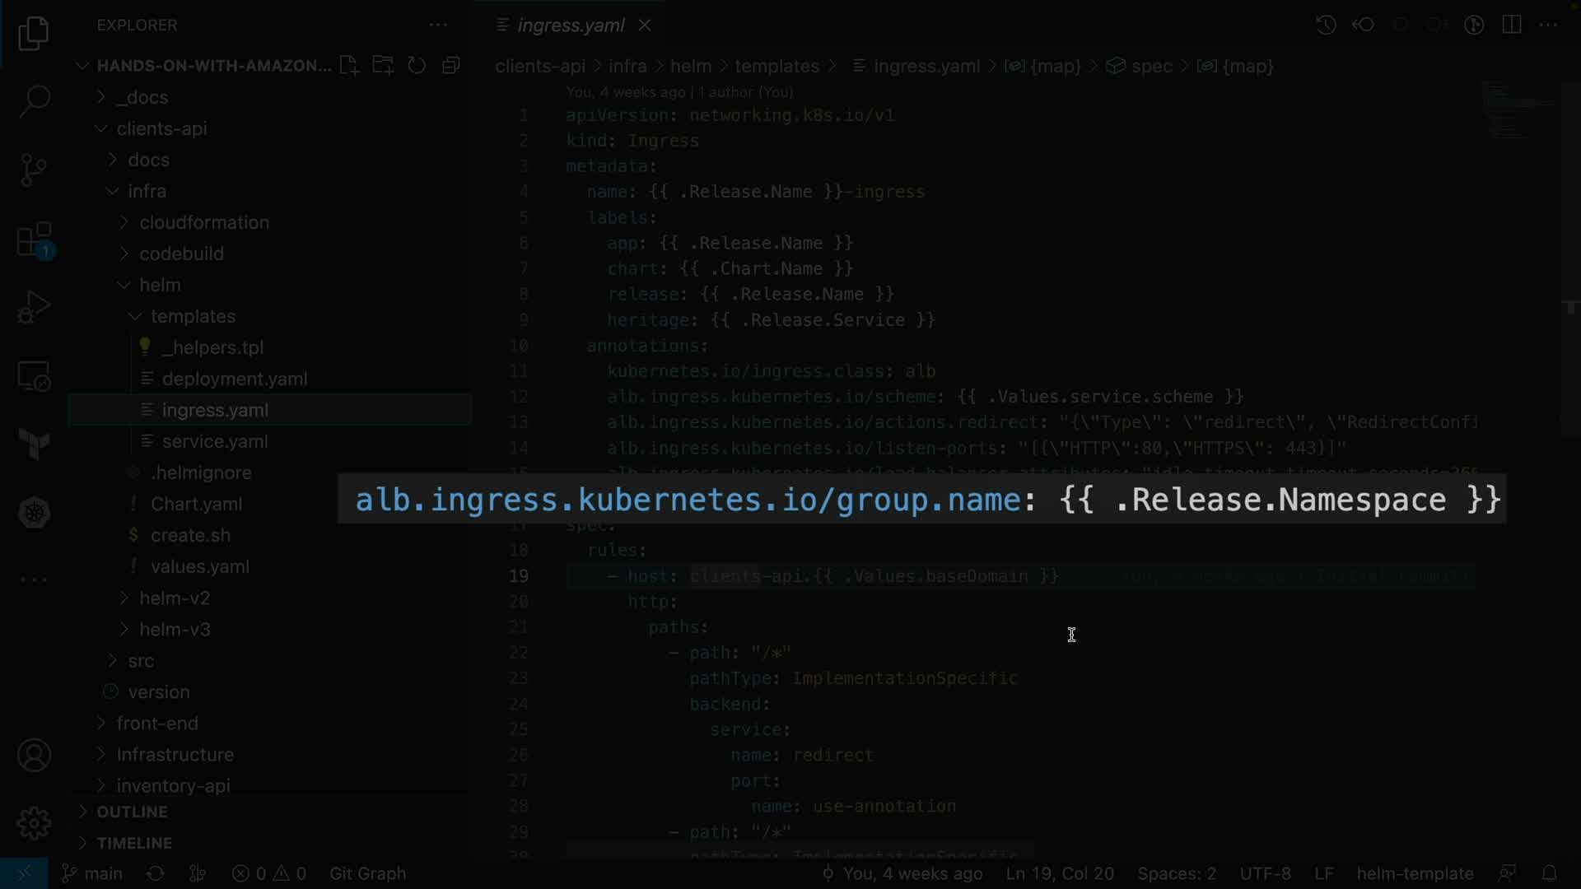This screenshot has height=889, width=1581.
Task: Open the Search view in activity bar
Action: pyautogui.click(x=34, y=101)
